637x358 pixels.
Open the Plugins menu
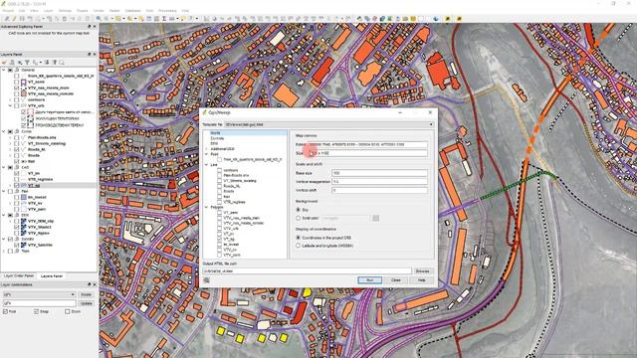(x=82, y=11)
